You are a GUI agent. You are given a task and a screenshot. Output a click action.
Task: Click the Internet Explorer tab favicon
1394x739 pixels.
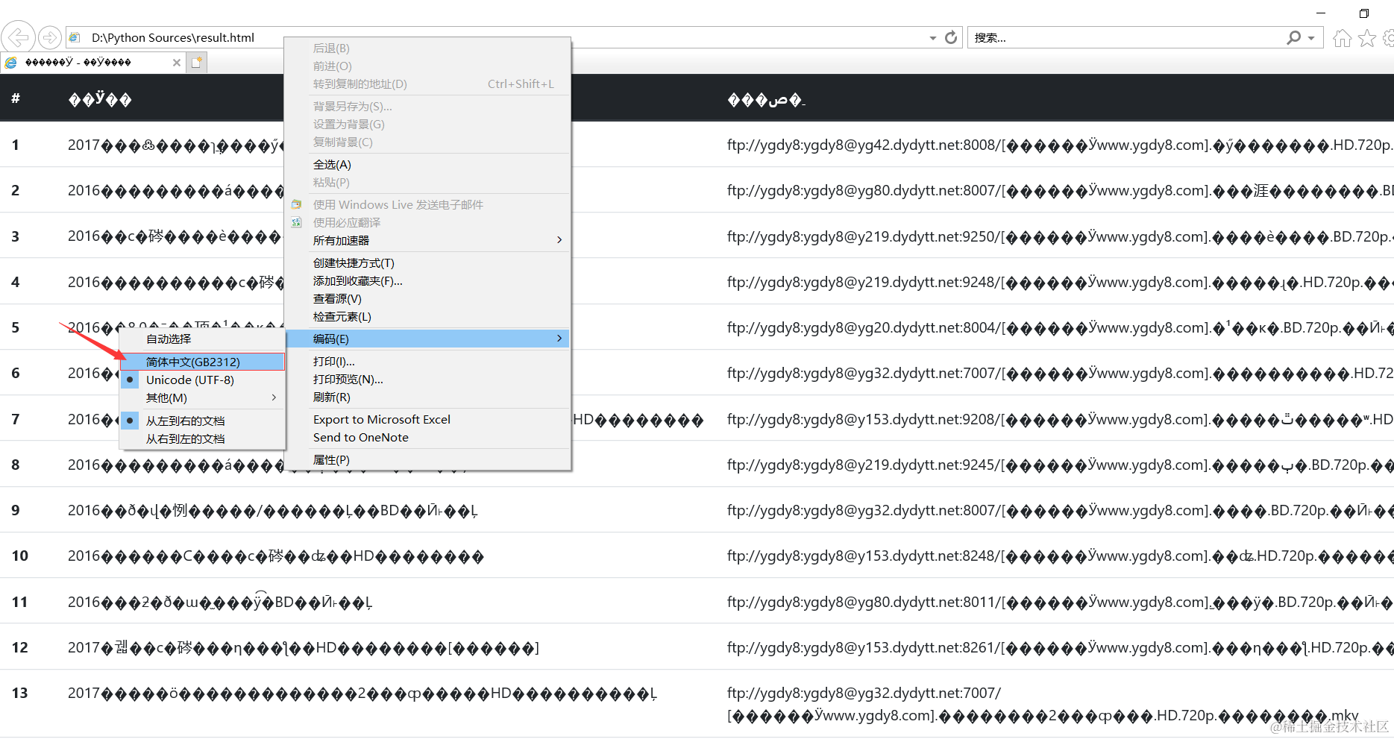[11, 63]
